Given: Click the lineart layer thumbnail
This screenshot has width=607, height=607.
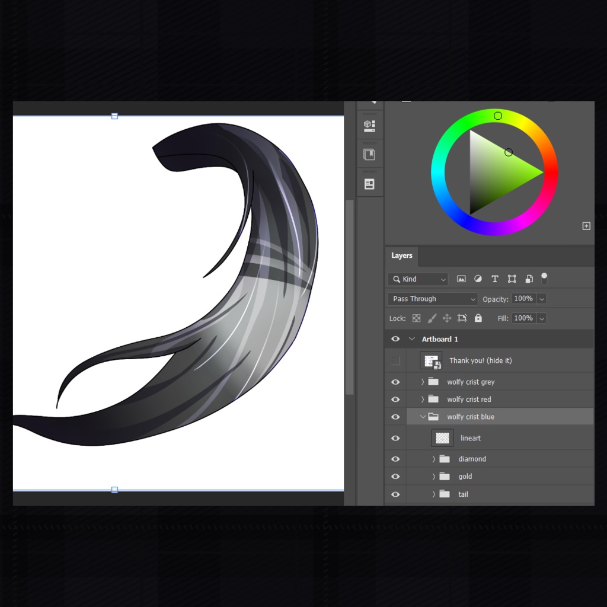Looking at the screenshot, I should 442,438.
